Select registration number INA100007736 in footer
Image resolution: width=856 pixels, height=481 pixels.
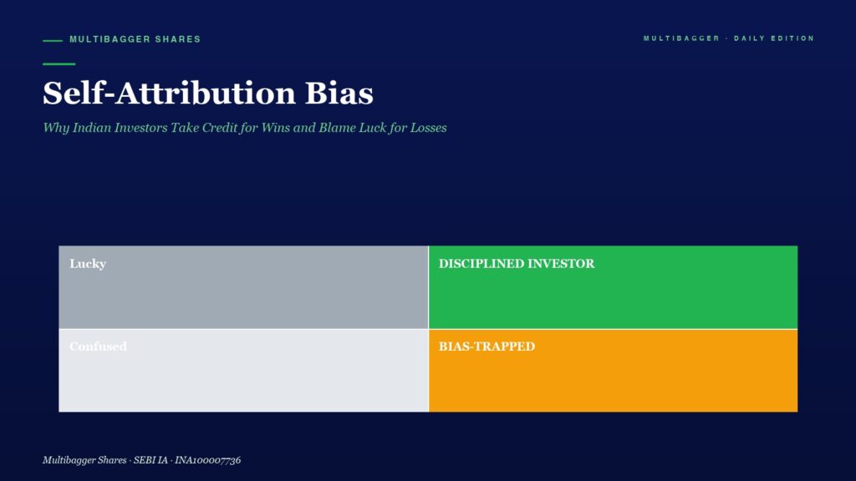click(x=208, y=460)
